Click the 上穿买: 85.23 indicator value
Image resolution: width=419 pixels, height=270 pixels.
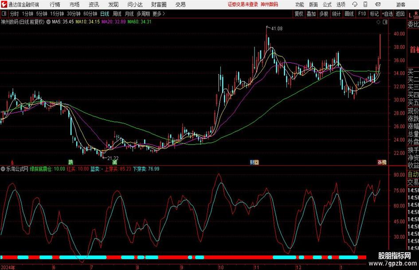click(x=118, y=169)
